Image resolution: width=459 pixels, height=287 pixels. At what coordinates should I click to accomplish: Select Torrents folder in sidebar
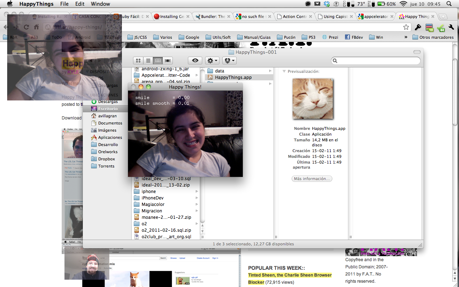(x=103, y=166)
